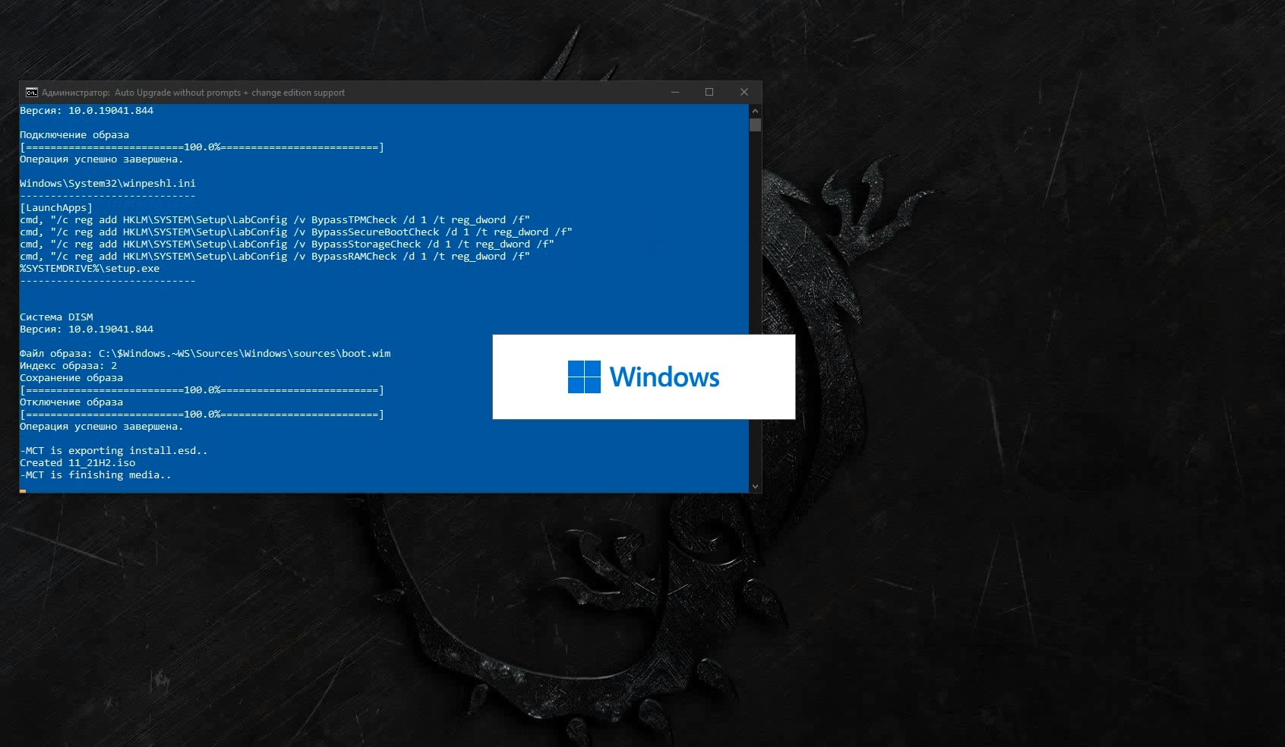1285x747 pixels.
Task: Maximize the Auto Upgrade console window
Action: (x=709, y=93)
